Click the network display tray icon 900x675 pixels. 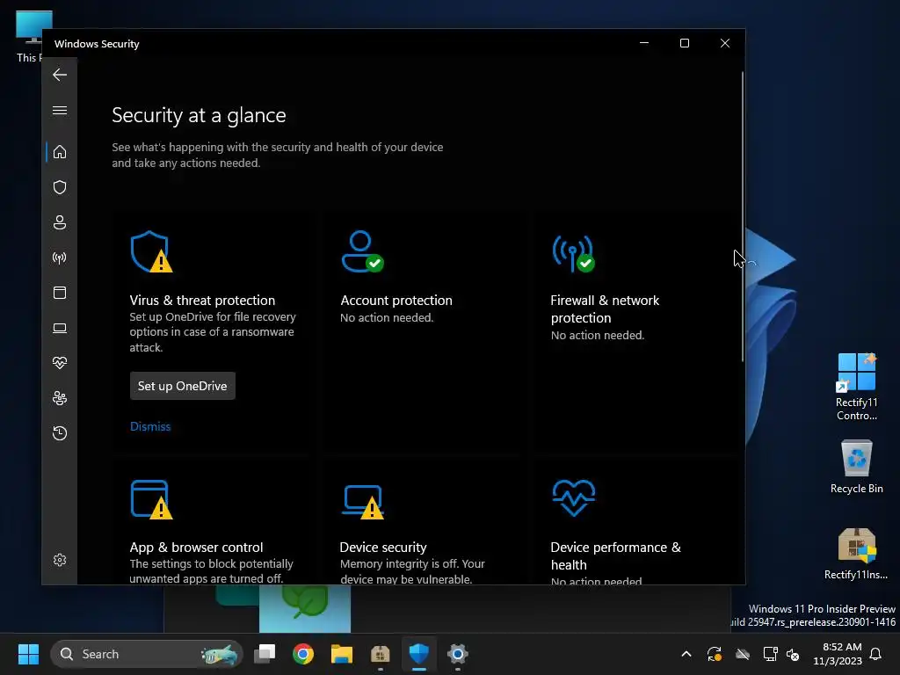click(x=770, y=654)
